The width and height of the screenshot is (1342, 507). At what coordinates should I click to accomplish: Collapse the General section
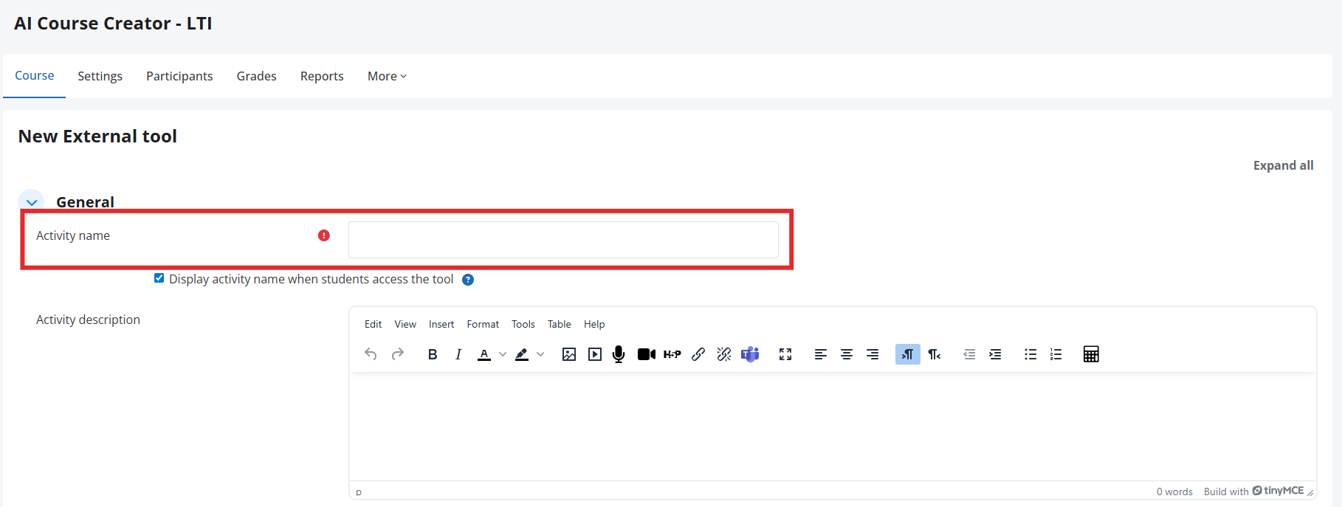point(32,201)
